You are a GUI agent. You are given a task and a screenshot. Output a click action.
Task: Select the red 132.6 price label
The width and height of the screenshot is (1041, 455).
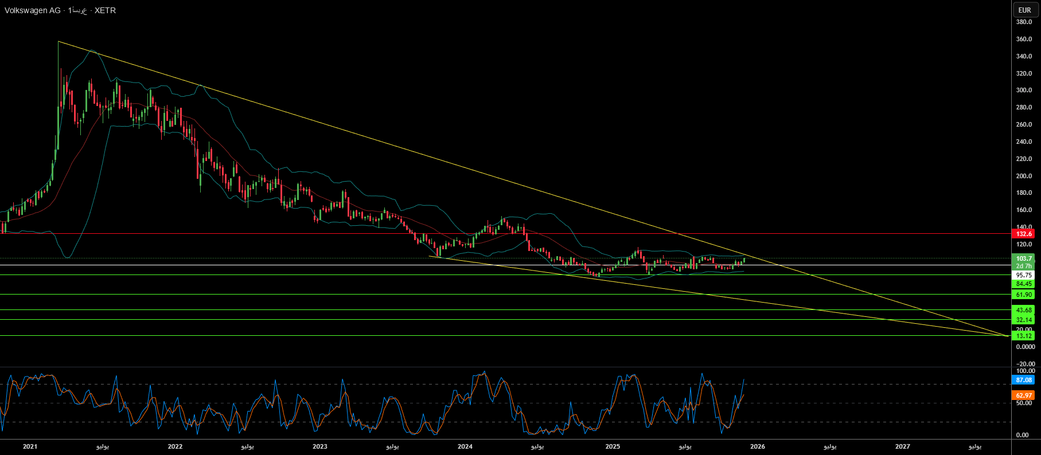tap(1024, 234)
